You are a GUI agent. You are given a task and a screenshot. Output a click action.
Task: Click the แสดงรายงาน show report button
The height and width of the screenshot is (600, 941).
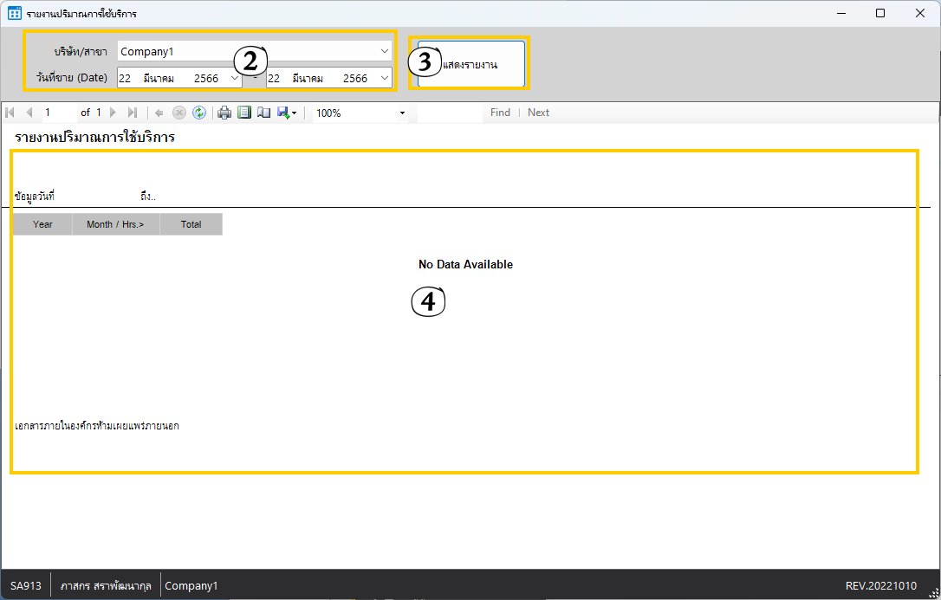(470, 65)
